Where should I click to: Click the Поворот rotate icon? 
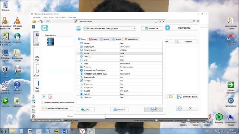pos(81,80)
